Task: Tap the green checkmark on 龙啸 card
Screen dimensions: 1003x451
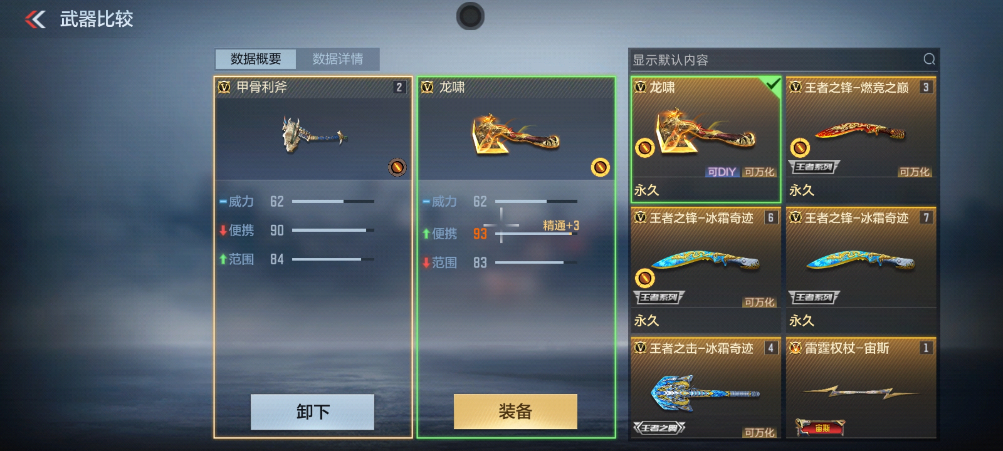Action: coord(773,85)
